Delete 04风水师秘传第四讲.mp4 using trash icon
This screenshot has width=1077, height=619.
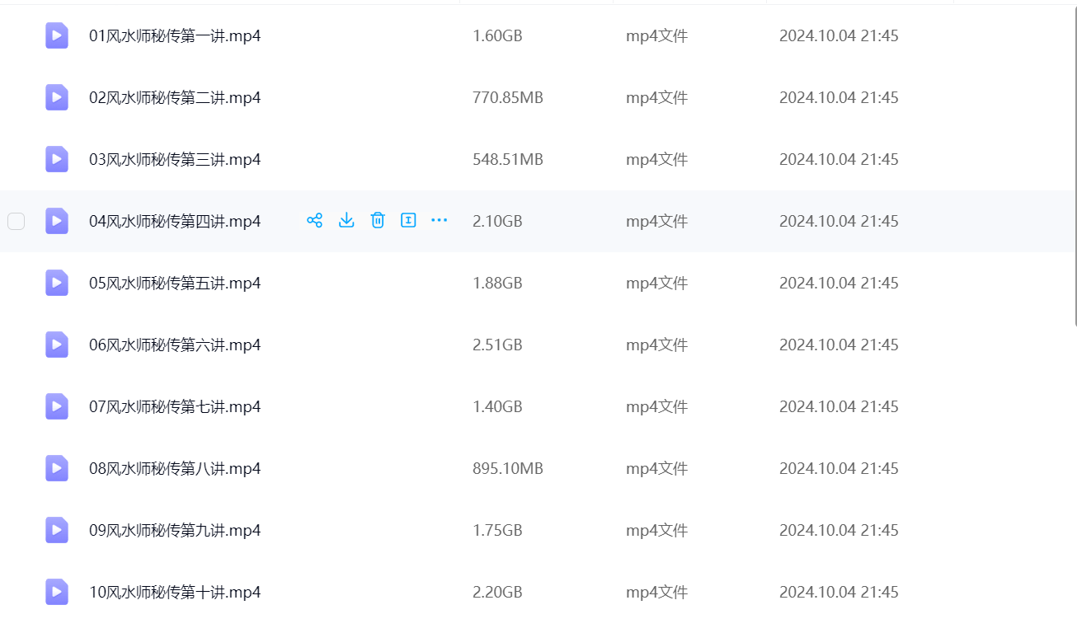tap(378, 220)
